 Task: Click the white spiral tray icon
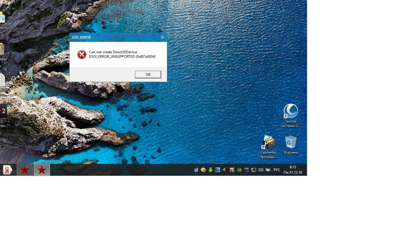pyautogui.click(x=196, y=170)
